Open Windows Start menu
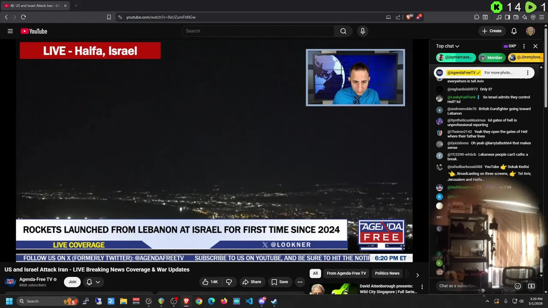 (9, 301)
